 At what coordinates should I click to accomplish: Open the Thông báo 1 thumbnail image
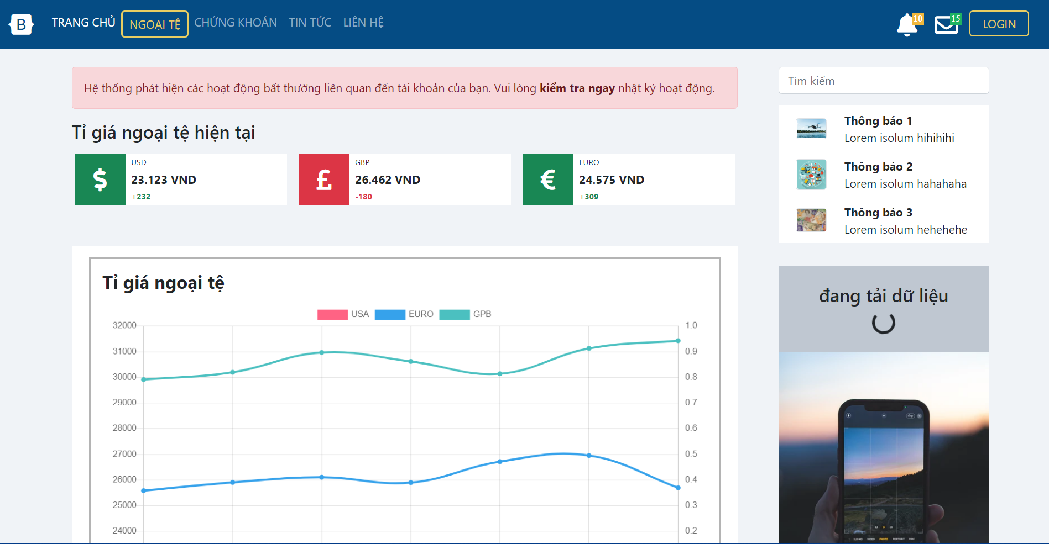[x=811, y=129]
